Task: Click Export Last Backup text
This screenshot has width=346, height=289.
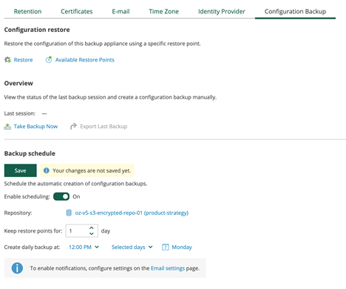Action: click(x=104, y=127)
